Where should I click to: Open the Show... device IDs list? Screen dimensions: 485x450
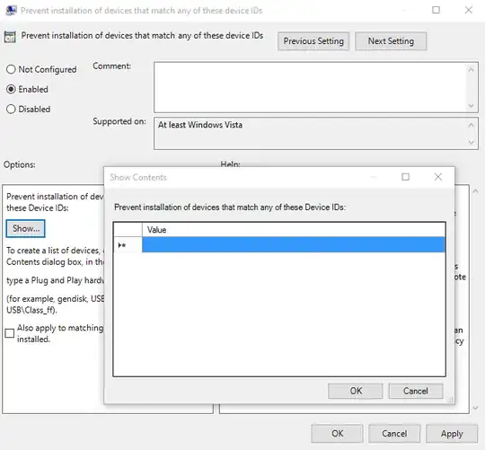pos(26,228)
